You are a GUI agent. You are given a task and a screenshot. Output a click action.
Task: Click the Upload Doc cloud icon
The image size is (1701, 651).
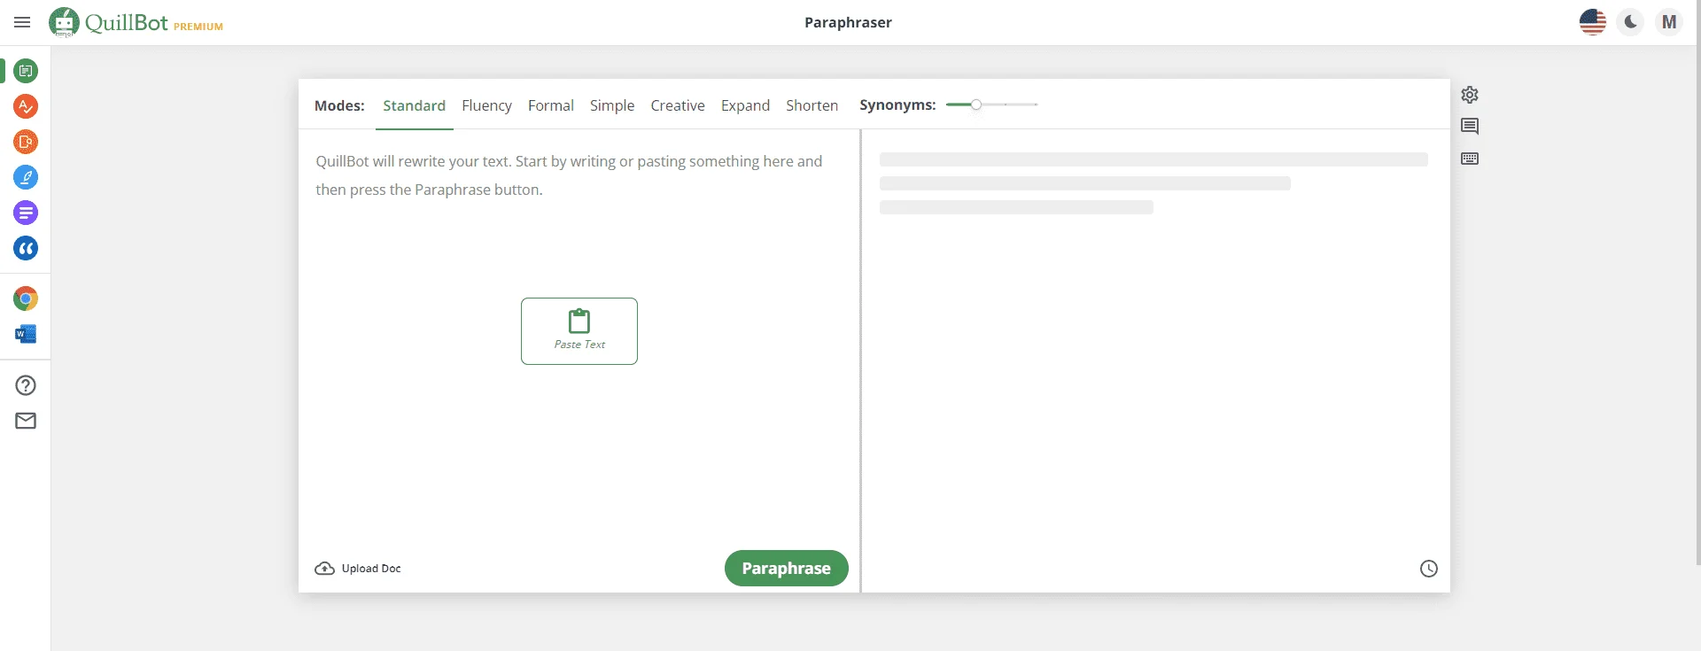pyautogui.click(x=324, y=569)
